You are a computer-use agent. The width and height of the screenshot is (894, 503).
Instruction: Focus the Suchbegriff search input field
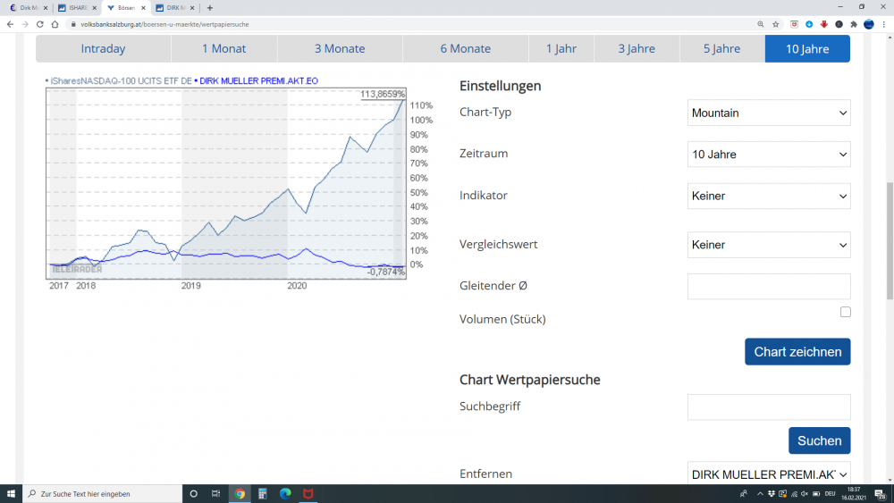769,407
